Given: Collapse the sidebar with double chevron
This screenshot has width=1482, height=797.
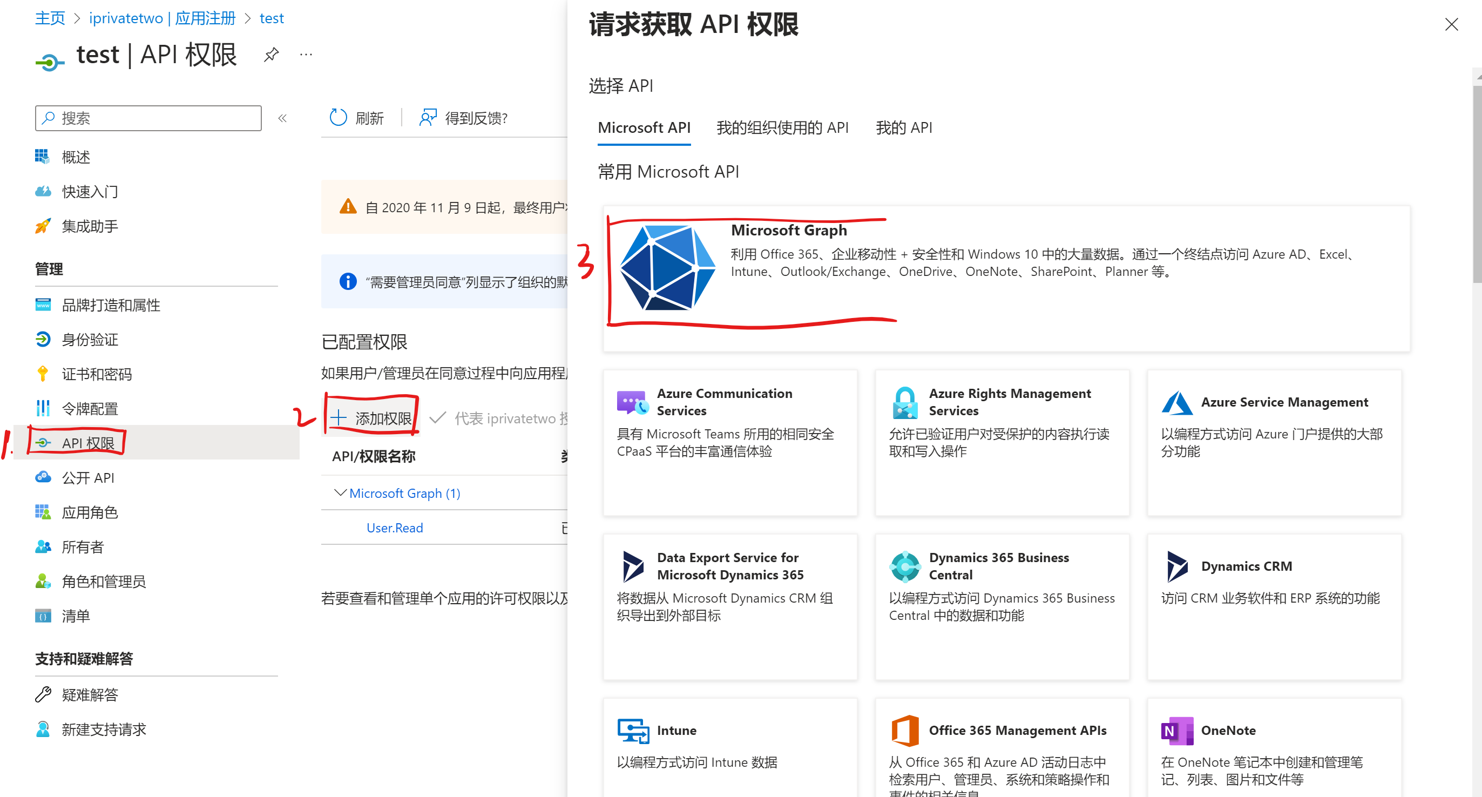Looking at the screenshot, I should tap(282, 119).
